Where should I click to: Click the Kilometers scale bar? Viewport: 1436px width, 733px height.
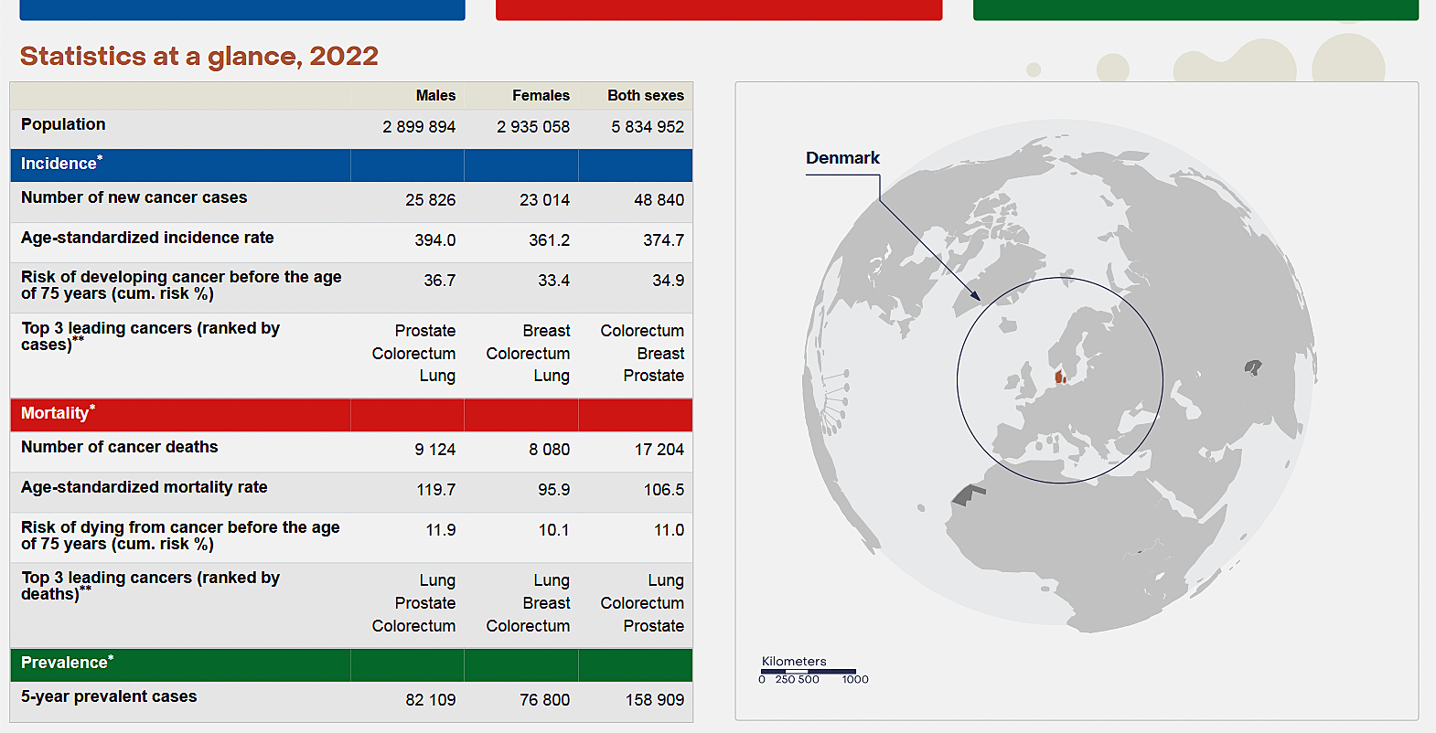pyautogui.click(x=809, y=672)
